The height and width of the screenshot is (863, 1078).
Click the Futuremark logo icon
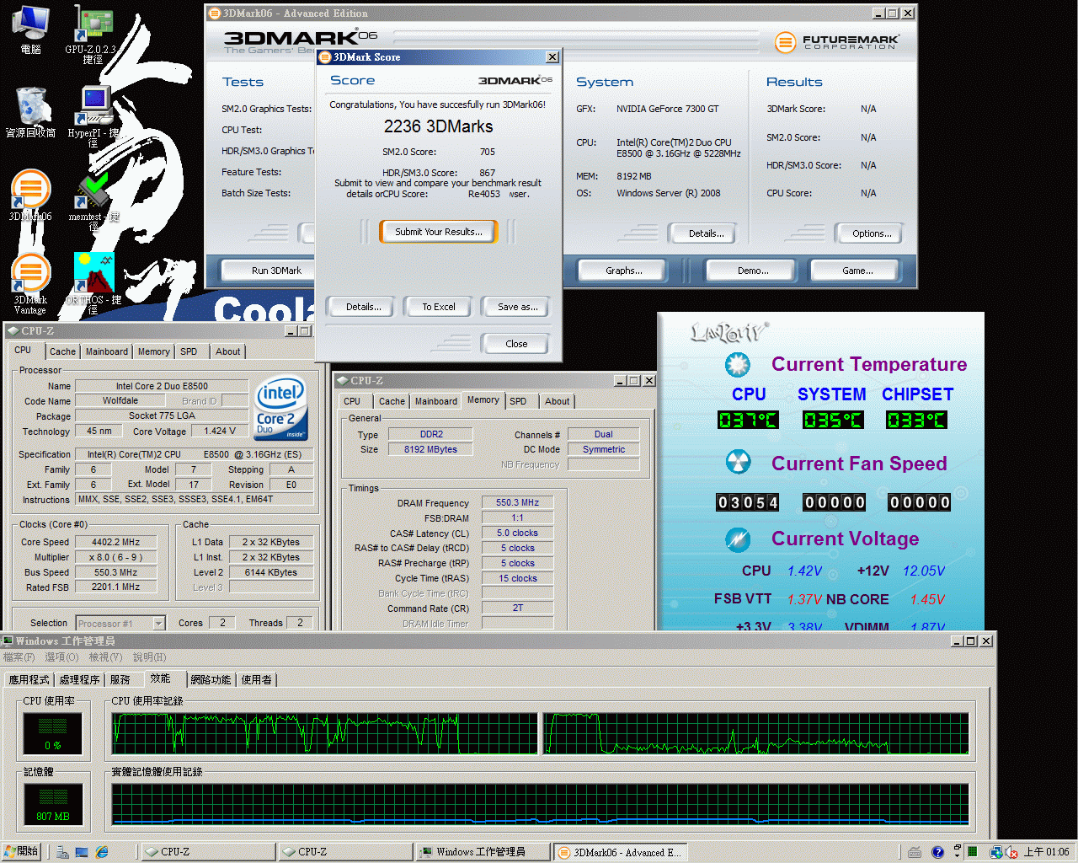coord(785,41)
